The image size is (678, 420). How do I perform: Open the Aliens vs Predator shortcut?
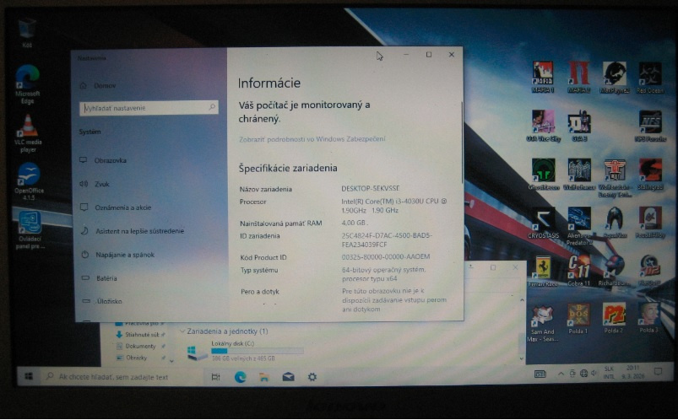[x=579, y=226]
